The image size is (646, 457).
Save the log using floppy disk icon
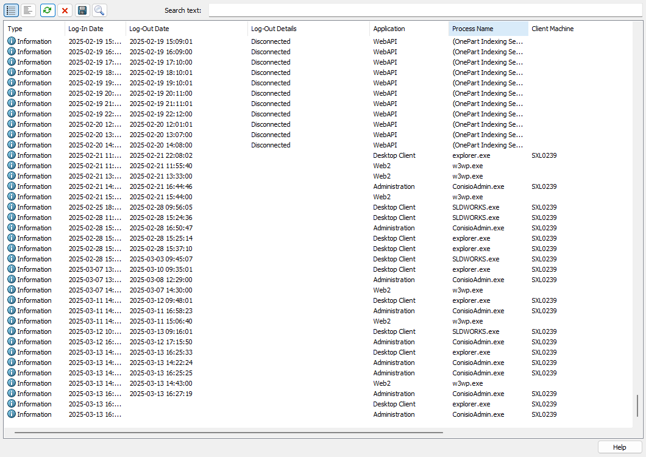(82, 10)
